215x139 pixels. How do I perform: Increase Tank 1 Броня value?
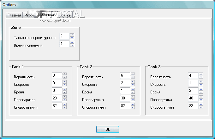click(64, 89)
